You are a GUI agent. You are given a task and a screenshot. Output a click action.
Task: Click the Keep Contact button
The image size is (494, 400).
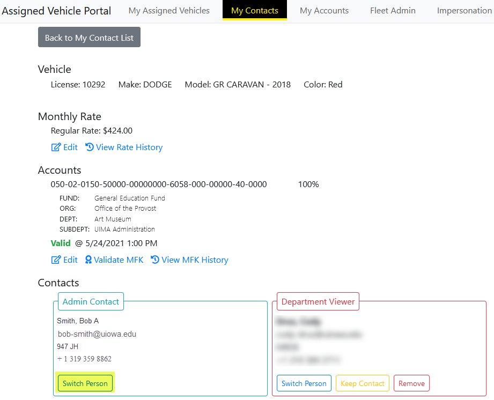coord(362,383)
